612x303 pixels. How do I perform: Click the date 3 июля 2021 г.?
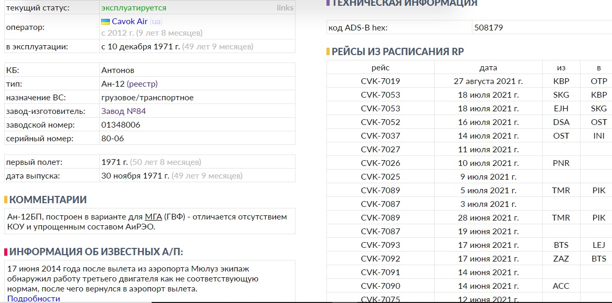488,204
